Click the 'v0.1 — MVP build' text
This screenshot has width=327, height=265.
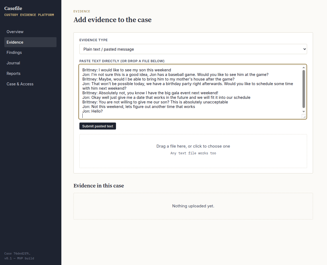(19, 258)
